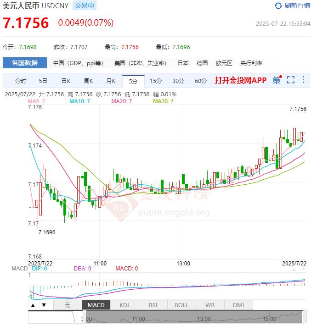Switch to the KDJ indicator
The image size is (311, 325).
tap(124, 305)
